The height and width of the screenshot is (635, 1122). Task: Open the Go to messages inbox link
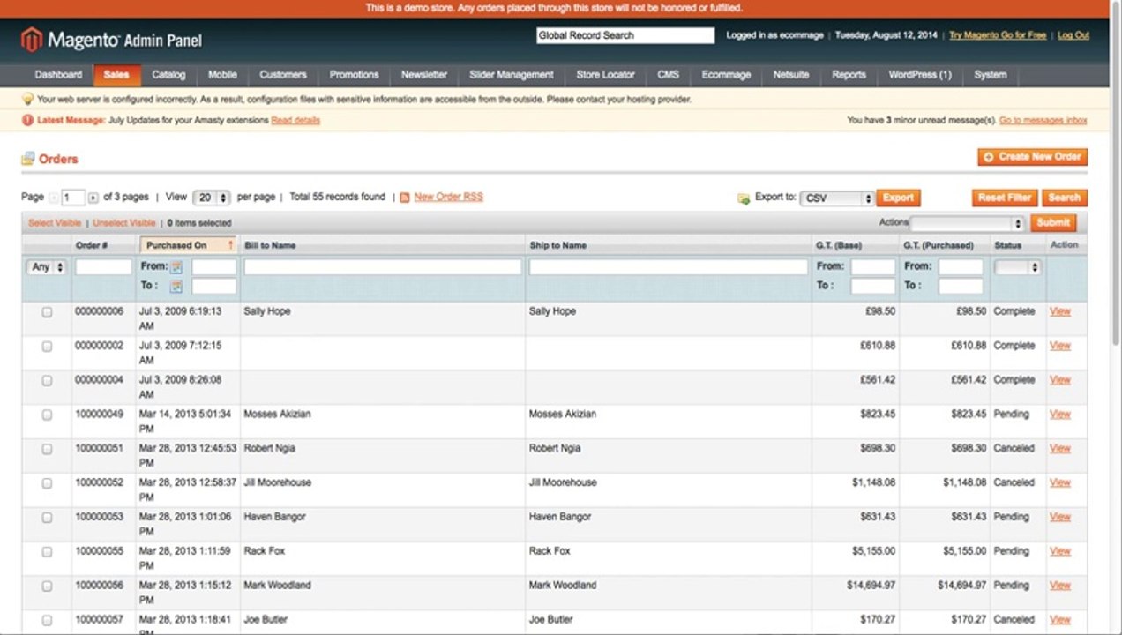pyautogui.click(x=1043, y=120)
